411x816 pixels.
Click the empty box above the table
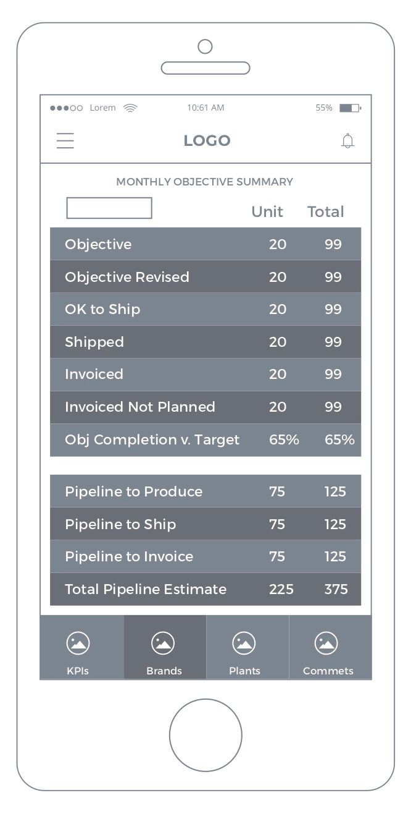(109, 208)
